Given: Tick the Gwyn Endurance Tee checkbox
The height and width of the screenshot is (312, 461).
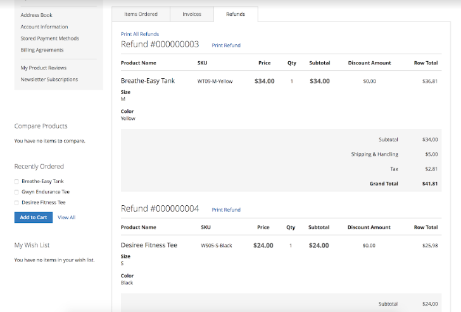Looking at the screenshot, I should point(16,192).
